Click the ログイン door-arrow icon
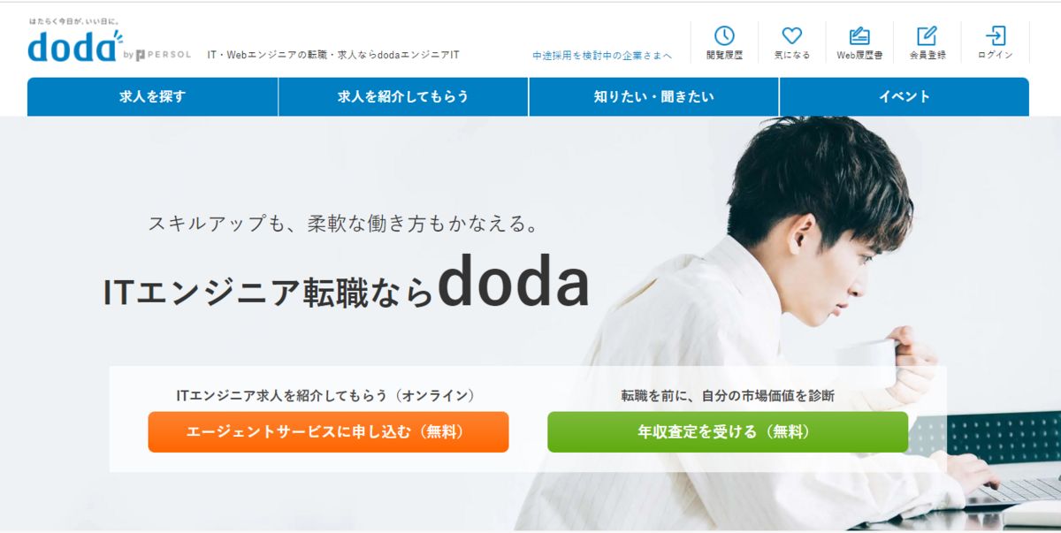The image size is (1061, 533). click(x=996, y=35)
